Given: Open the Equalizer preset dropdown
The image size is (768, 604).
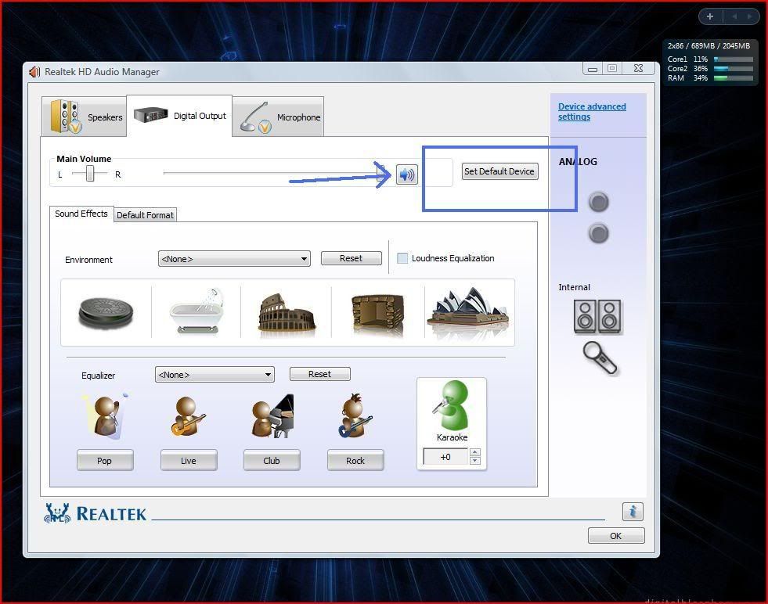Looking at the screenshot, I should pos(215,375).
